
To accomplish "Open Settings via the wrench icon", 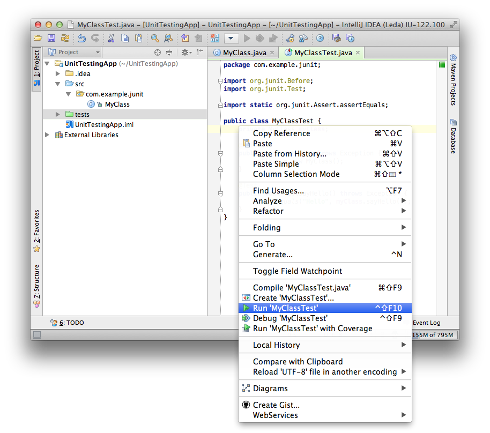I will (x=289, y=38).
